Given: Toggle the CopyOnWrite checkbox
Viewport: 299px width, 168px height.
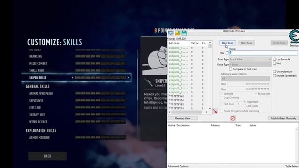Looking at the screenshot, I should [x=221, y=98].
